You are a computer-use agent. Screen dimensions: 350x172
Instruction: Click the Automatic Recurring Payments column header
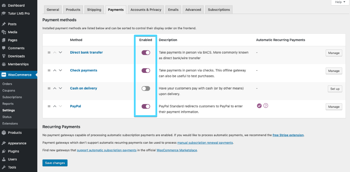point(281,40)
